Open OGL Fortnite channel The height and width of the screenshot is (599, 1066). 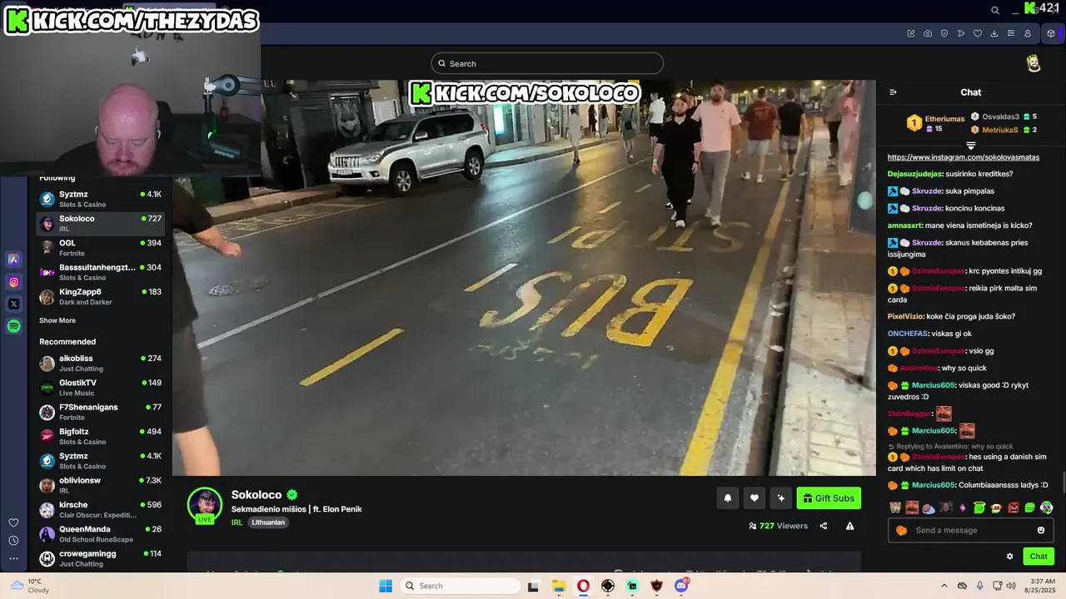(x=101, y=248)
